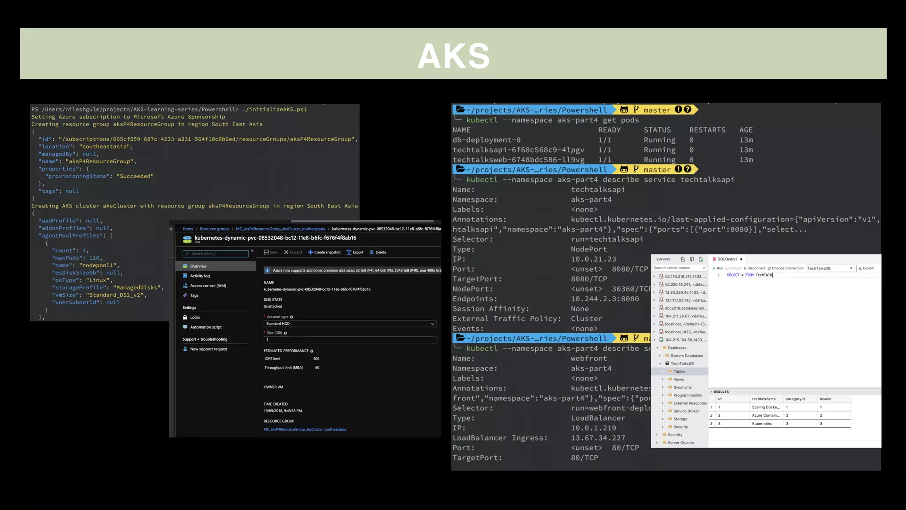Click the Kubernetes cell in results grid

(x=766, y=424)
